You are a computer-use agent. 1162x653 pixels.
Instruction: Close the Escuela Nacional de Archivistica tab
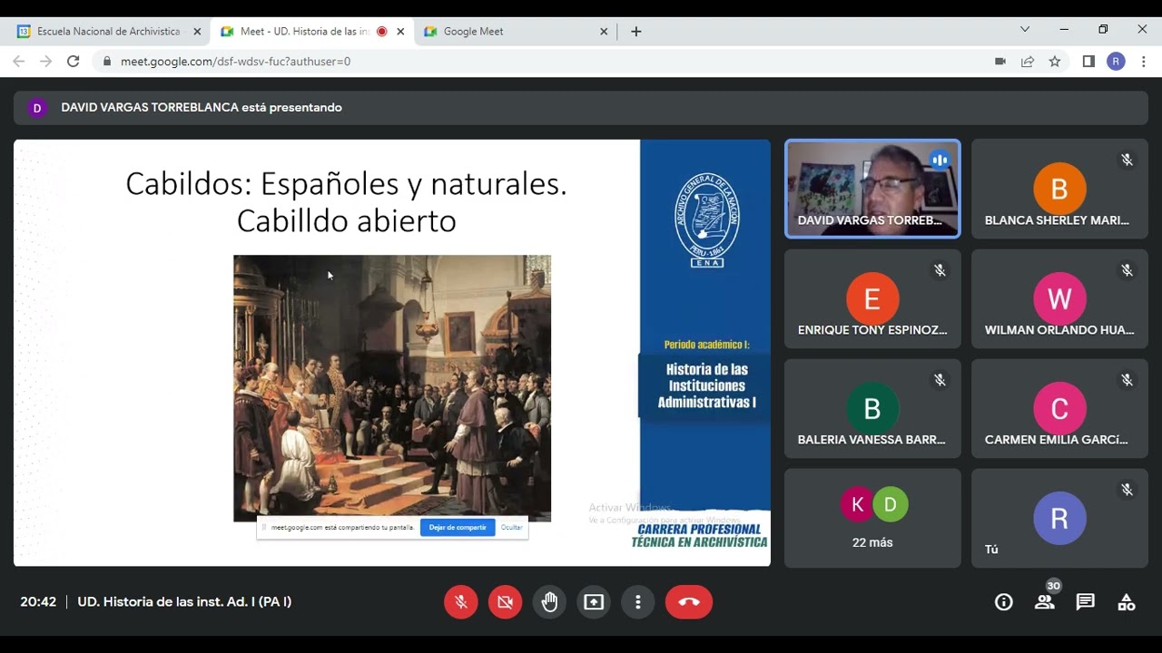(197, 31)
